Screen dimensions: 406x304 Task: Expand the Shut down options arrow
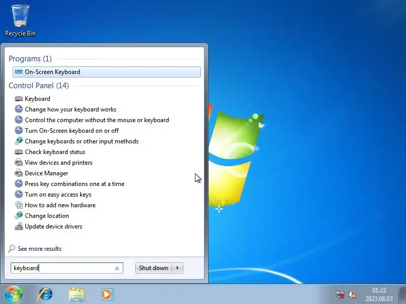(178, 268)
